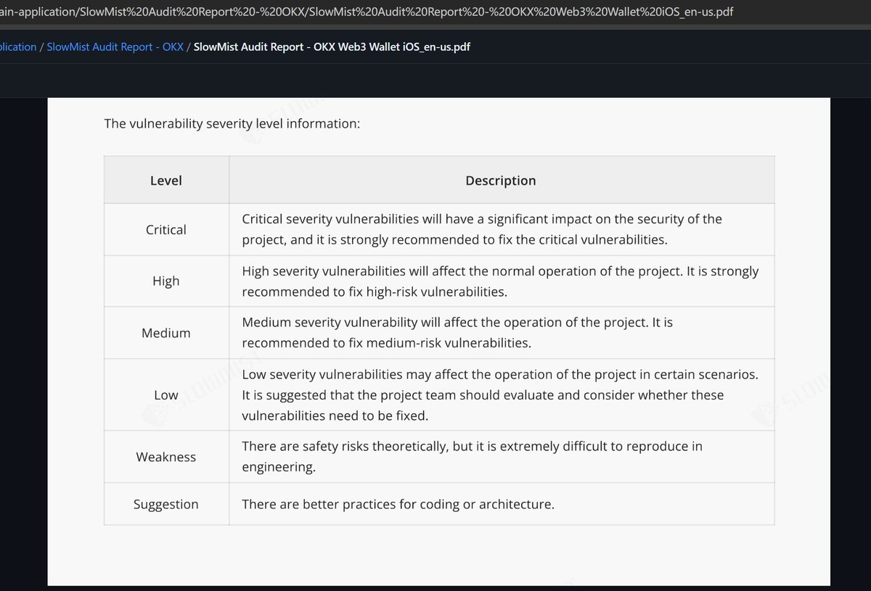Select the 'Suggestion' level cell
The height and width of the screenshot is (591, 871).
click(166, 504)
